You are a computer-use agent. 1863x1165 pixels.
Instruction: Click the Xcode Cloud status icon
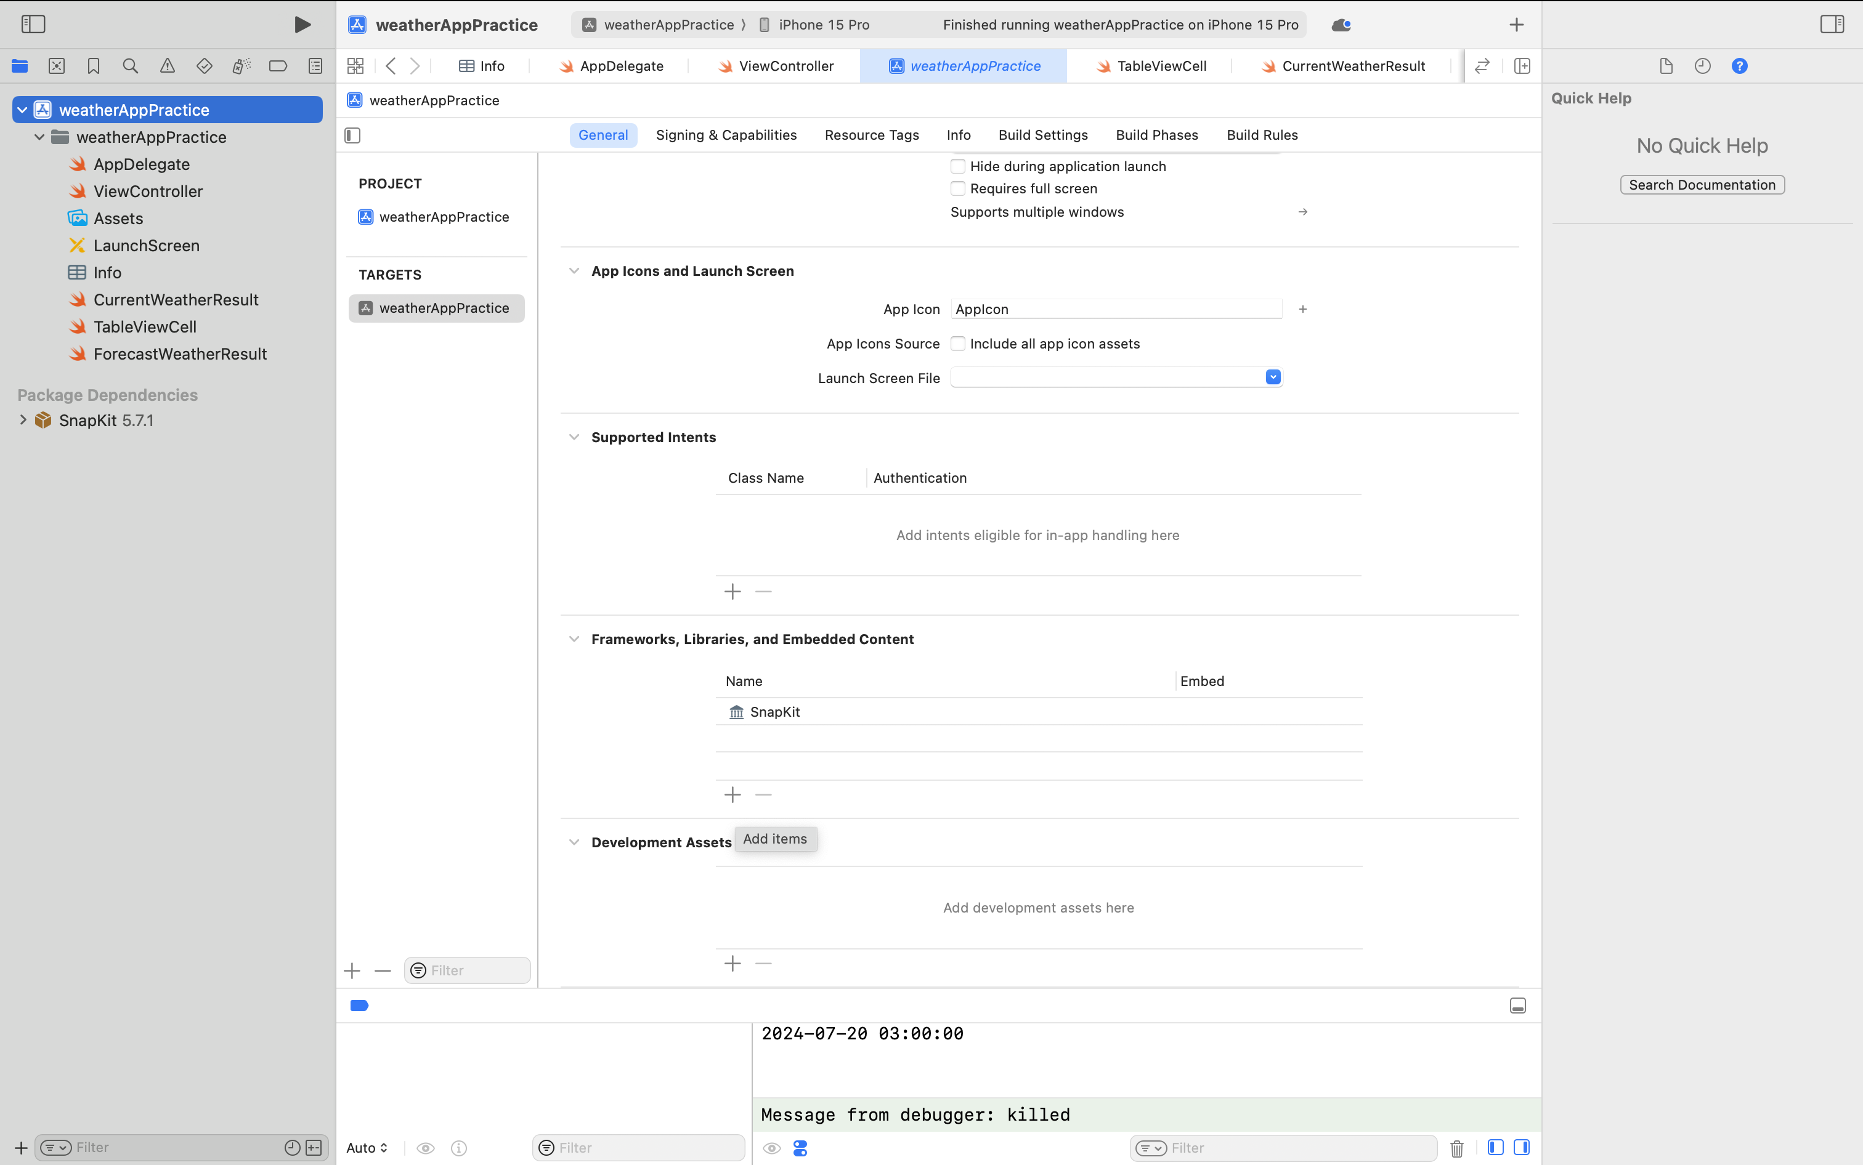pyautogui.click(x=1341, y=25)
